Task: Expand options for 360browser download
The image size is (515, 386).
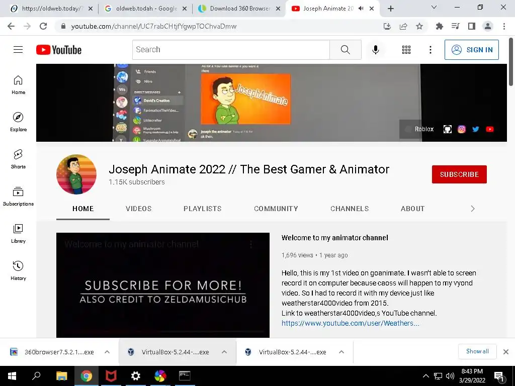Action: tap(107, 352)
